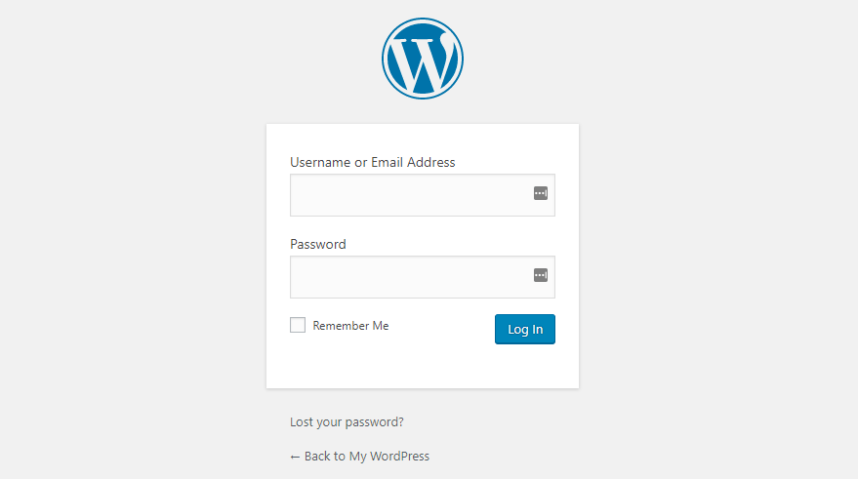Click the Username or Email Address label
Screen dimensions: 858x479
373,162
